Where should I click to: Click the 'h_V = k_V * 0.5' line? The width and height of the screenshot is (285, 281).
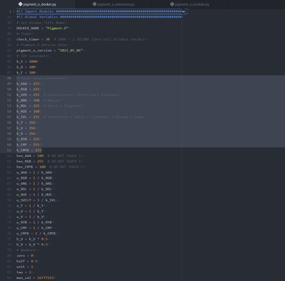click(x=32, y=245)
